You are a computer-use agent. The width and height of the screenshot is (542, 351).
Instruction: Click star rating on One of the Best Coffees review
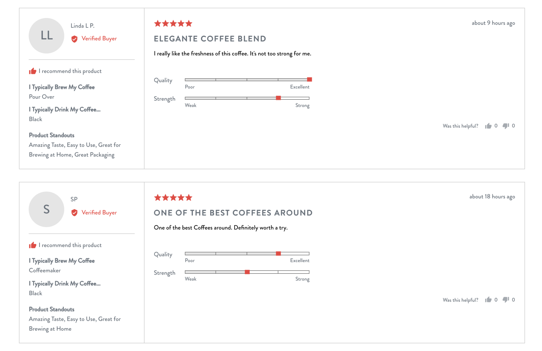(173, 198)
